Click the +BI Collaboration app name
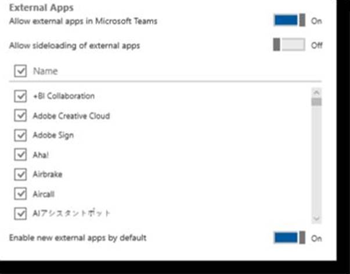The height and width of the screenshot is (274, 350). click(64, 97)
